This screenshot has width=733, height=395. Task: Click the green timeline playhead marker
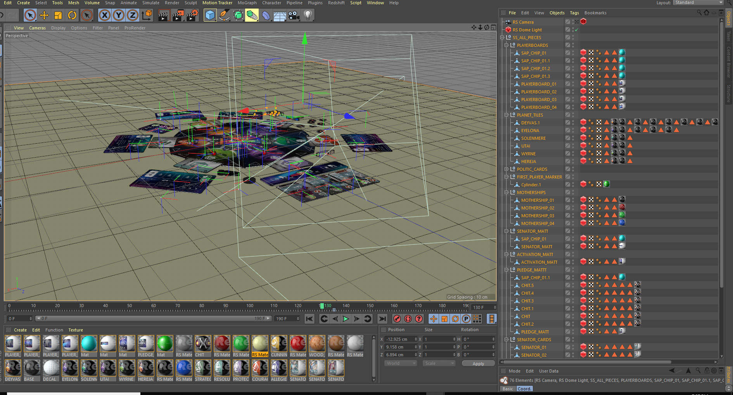point(321,306)
